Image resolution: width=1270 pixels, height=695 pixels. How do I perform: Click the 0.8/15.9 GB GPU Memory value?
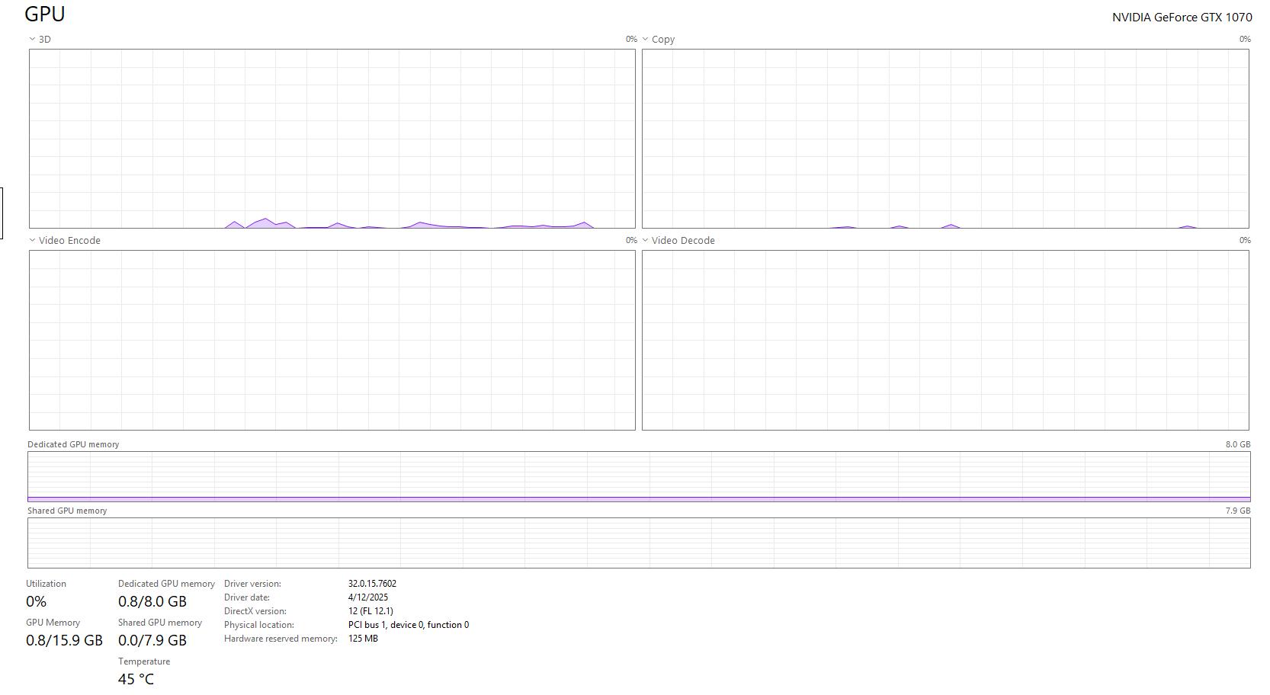point(64,640)
